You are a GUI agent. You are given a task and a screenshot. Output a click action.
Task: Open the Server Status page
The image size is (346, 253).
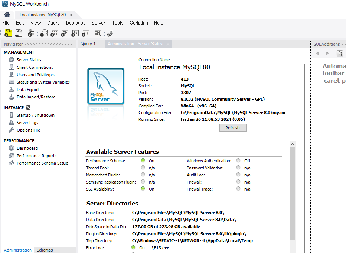(29, 60)
